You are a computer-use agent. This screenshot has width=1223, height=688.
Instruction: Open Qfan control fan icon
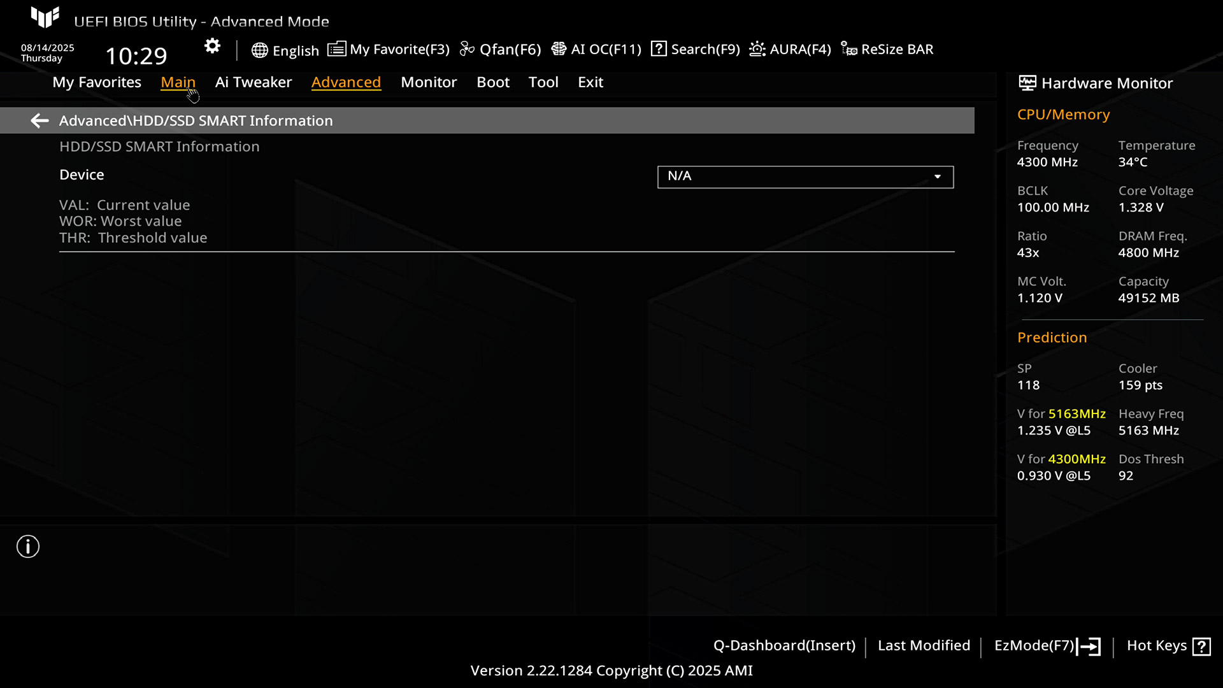[x=467, y=49]
